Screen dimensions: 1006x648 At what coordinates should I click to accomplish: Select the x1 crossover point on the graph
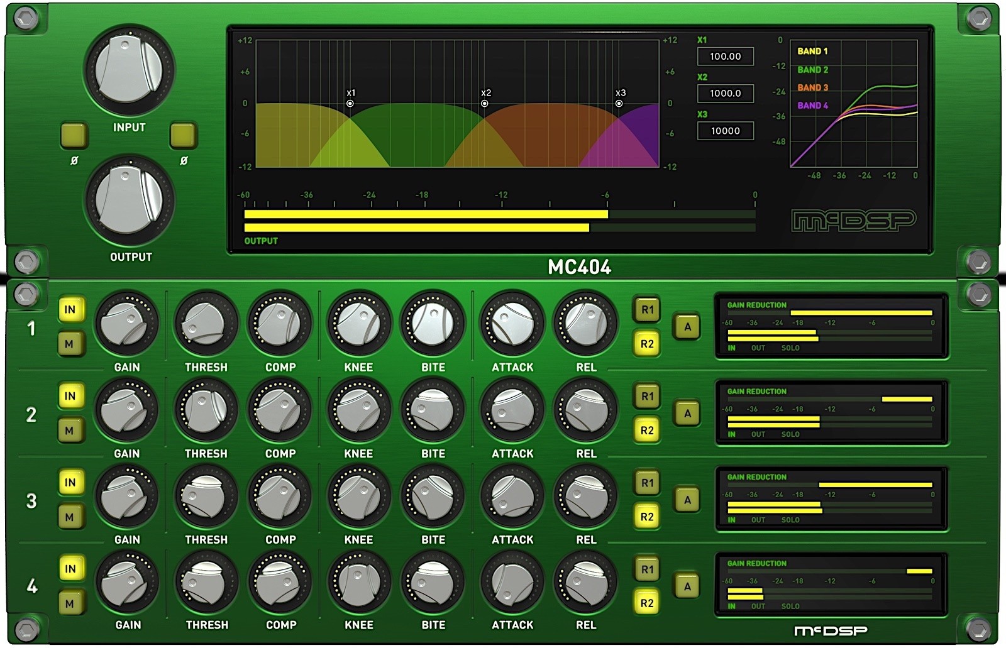350,103
